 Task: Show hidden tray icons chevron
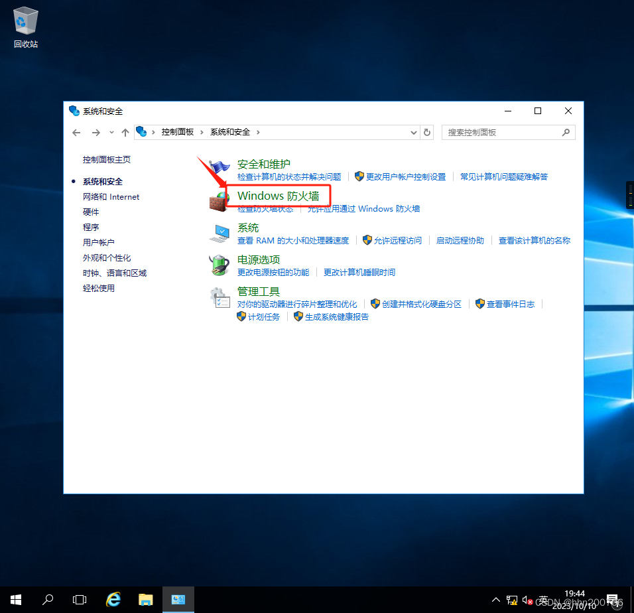tap(496, 600)
